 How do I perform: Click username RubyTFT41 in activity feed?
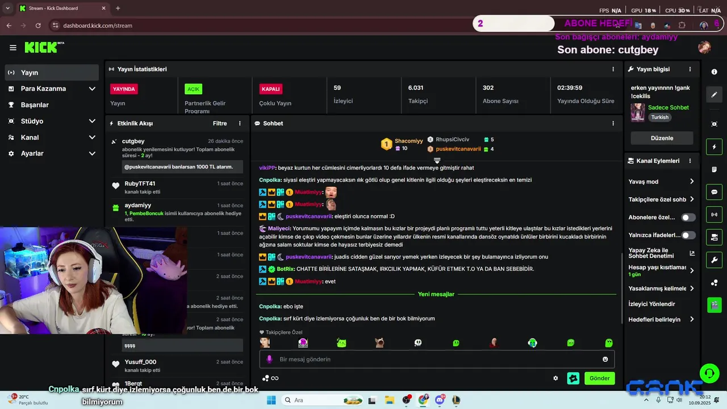140,183
